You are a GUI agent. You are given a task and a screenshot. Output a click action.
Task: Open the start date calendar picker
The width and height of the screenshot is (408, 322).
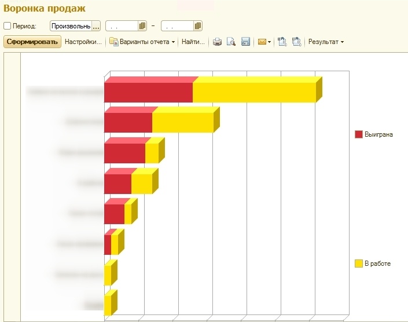(x=142, y=26)
